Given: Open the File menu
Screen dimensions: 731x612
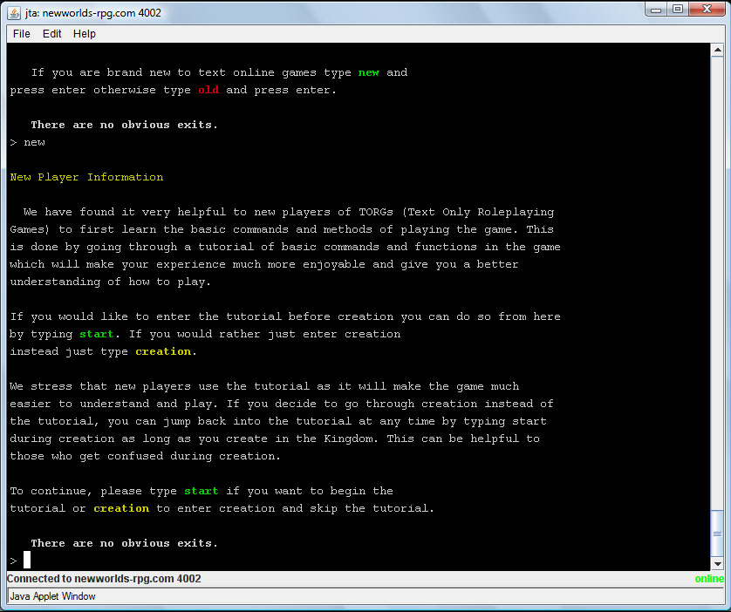Looking at the screenshot, I should [22, 34].
